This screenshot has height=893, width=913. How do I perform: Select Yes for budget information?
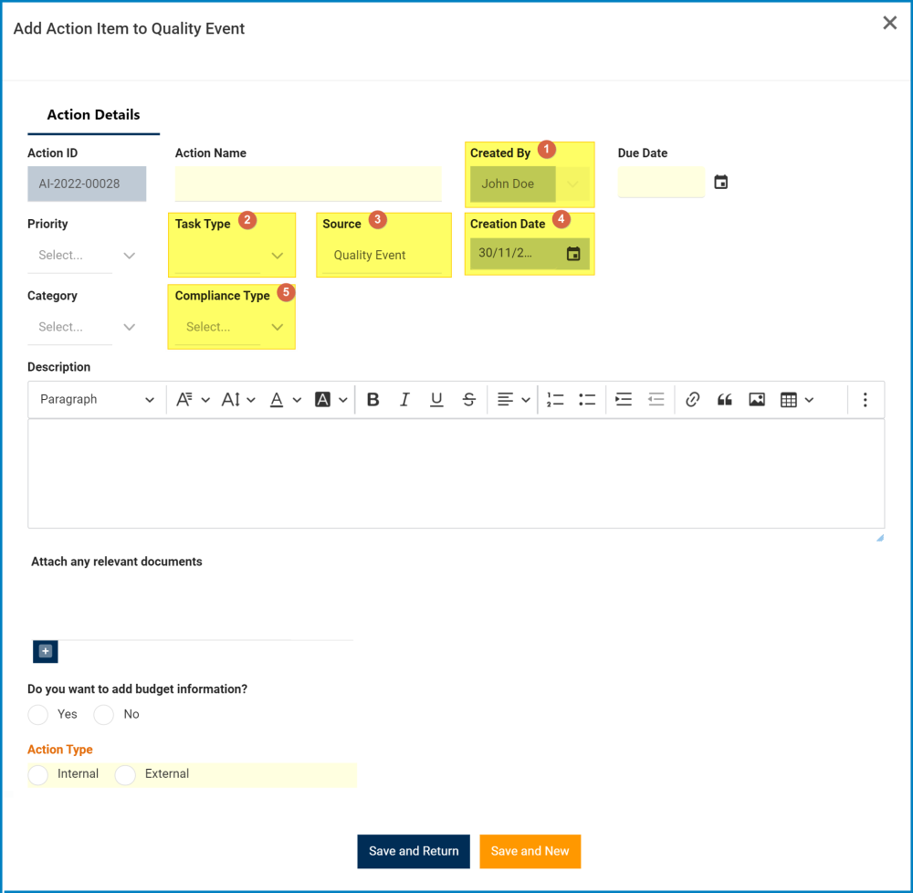click(38, 714)
